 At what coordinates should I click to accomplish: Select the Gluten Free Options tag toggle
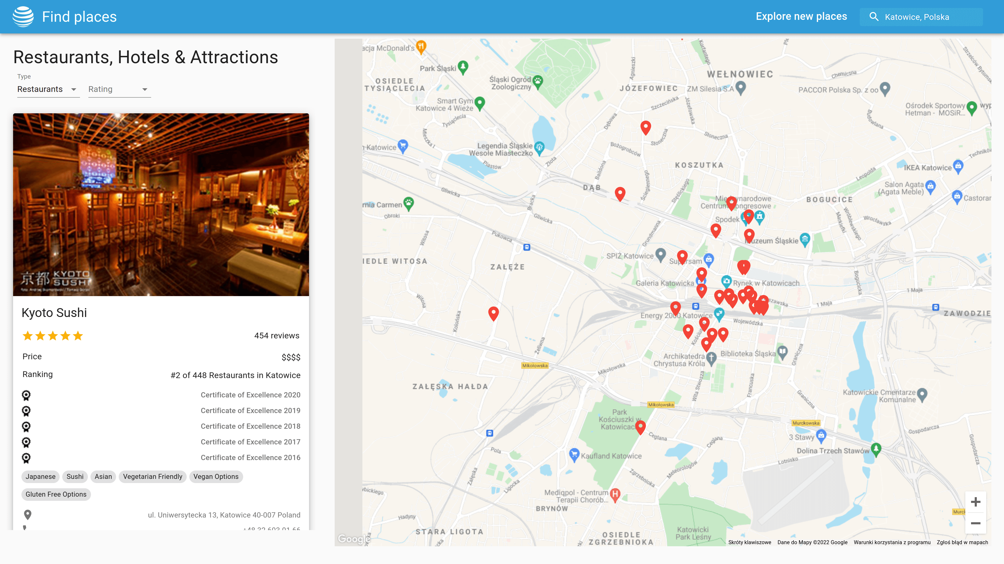point(56,494)
